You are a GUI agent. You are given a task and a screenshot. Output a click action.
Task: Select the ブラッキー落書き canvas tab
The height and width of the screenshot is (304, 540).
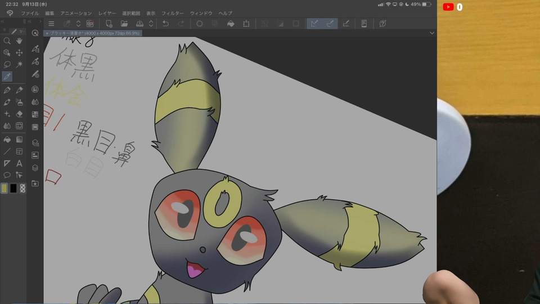pos(93,33)
